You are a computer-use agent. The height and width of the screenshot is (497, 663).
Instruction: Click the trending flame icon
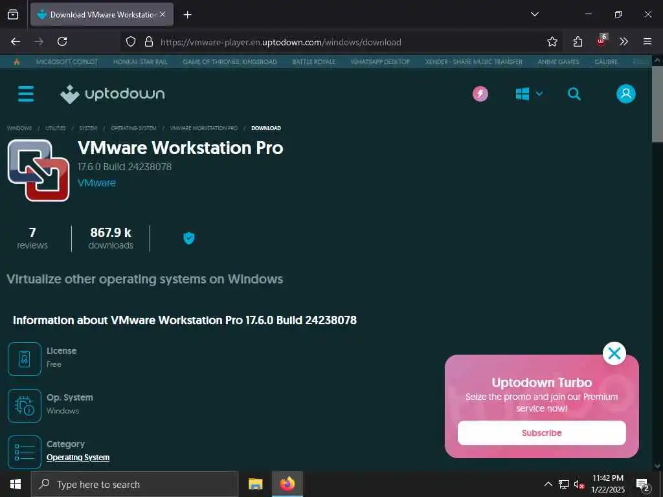click(17, 61)
